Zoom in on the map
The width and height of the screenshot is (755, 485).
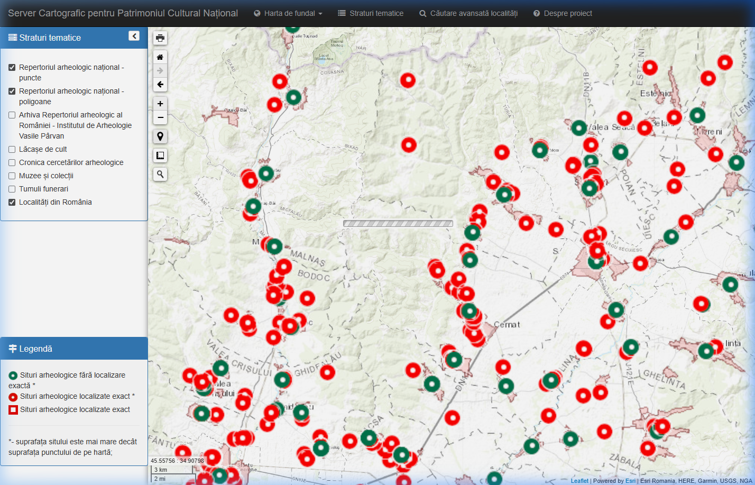click(160, 104)
